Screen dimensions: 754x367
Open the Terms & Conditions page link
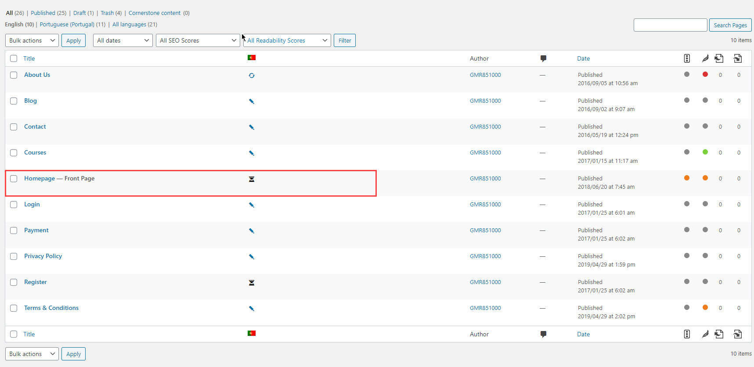click(51, 308)
